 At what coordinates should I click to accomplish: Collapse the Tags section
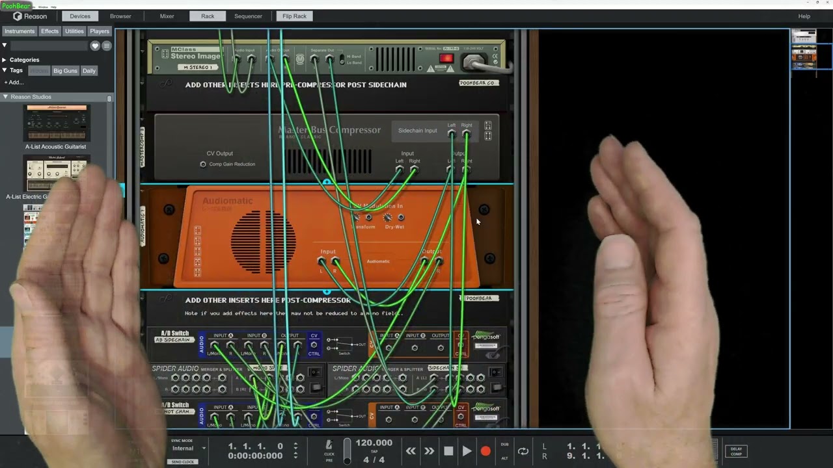[5, 70]
